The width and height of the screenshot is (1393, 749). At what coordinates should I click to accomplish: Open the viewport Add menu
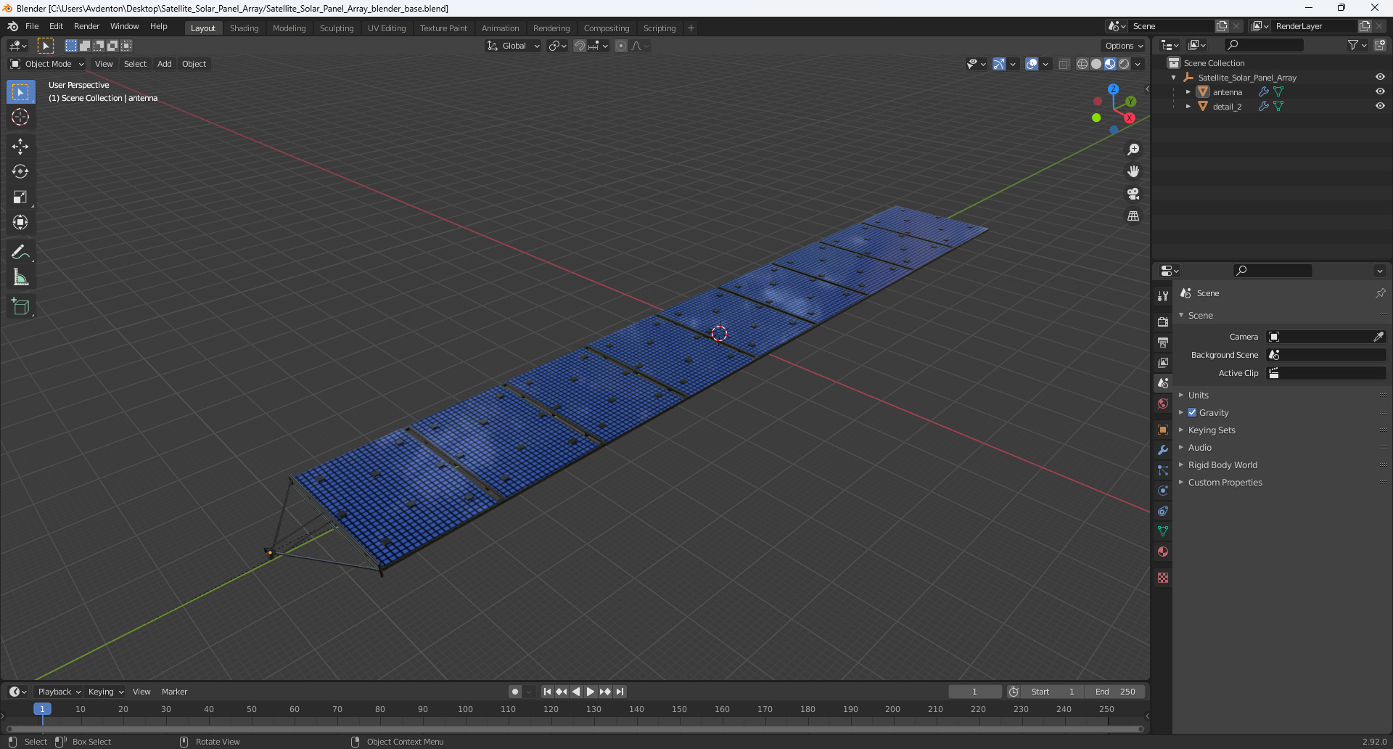pos(165,64)
